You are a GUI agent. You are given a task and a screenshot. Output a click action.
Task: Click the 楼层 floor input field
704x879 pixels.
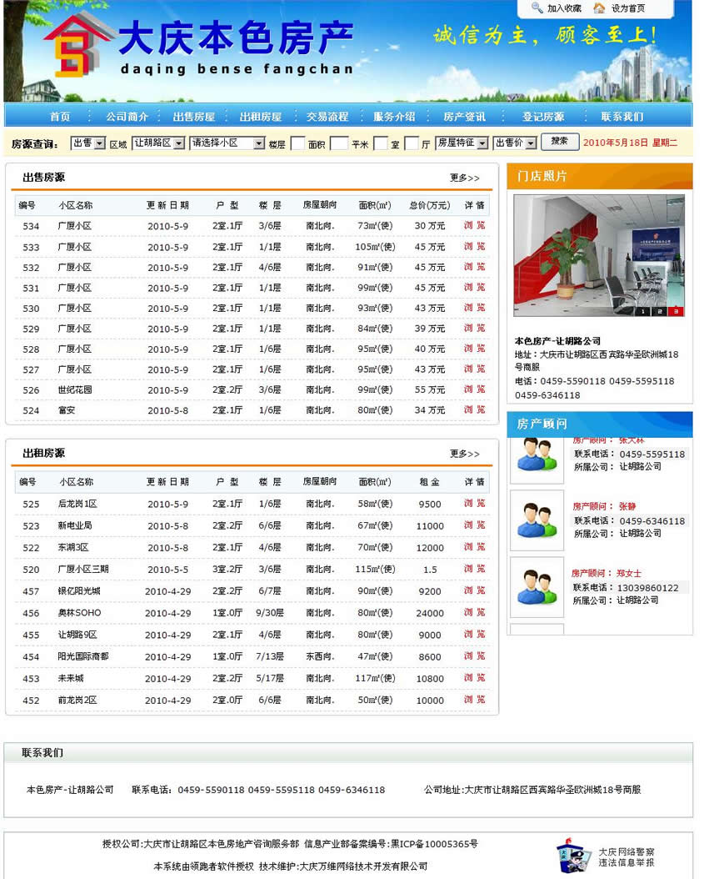[297, 143]
